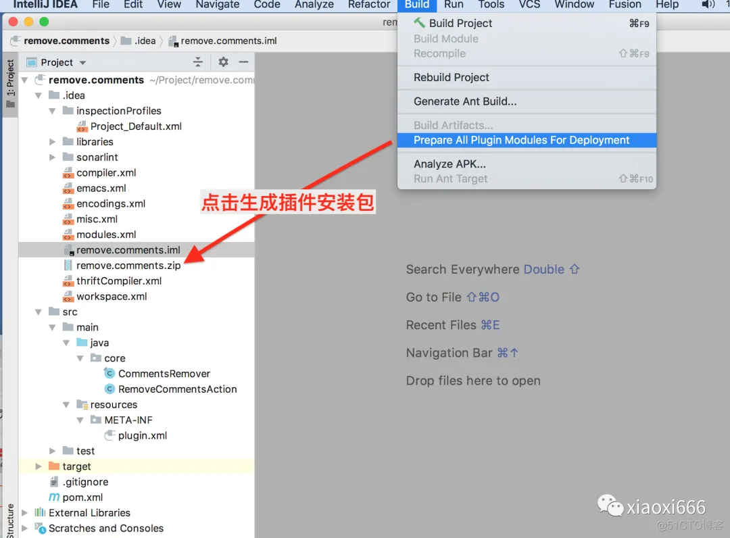Open the Run menu
Viewport: 730px width, 538px height.
454,5
